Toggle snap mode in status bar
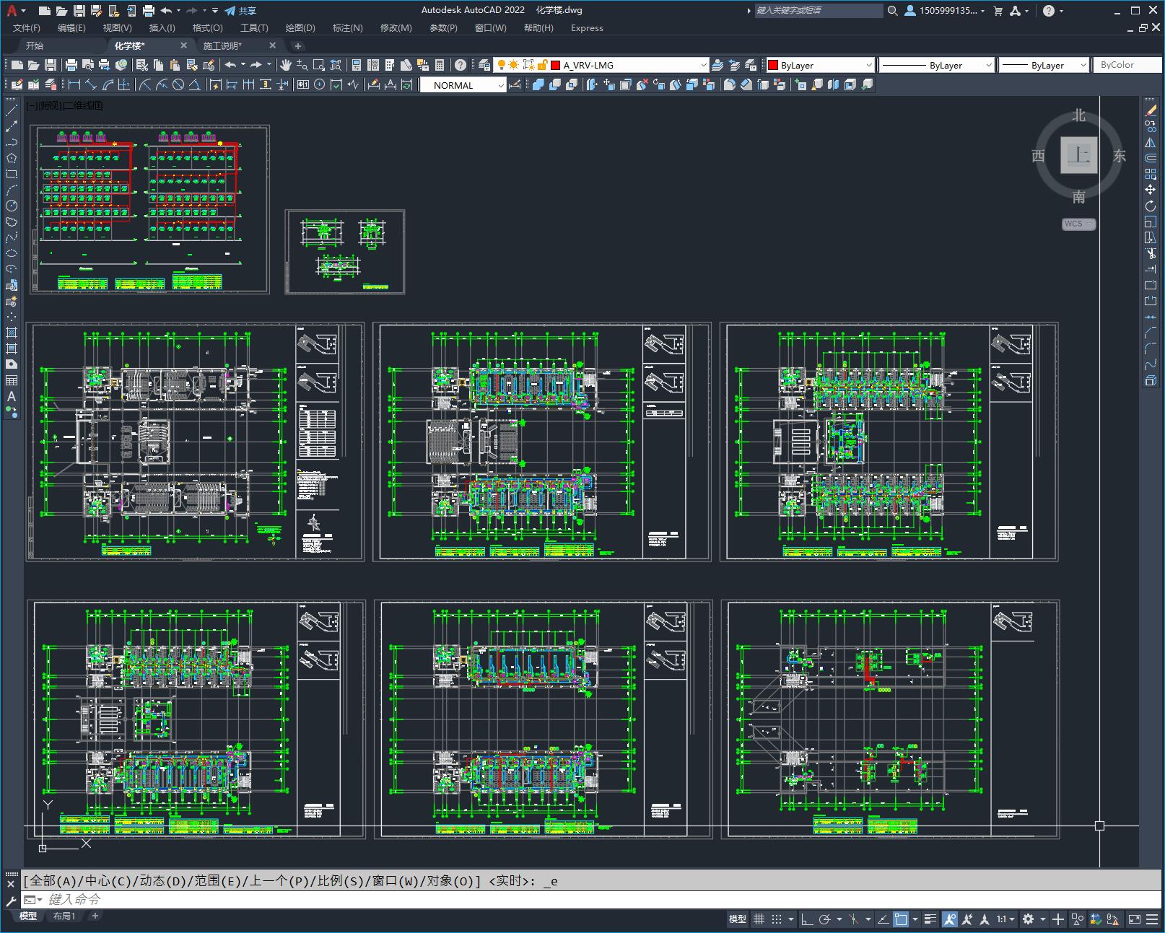Screen dimensions: 1165x933 777,919
